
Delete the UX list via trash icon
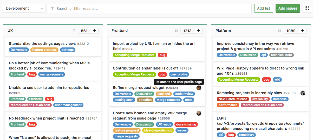(74, 31)
